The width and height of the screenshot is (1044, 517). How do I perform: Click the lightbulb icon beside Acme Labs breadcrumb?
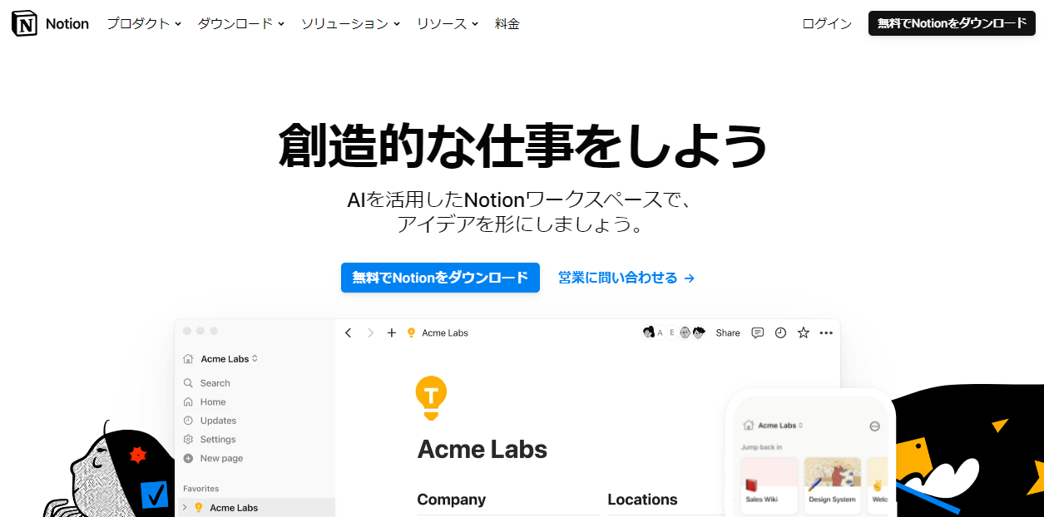pos(411,332)
